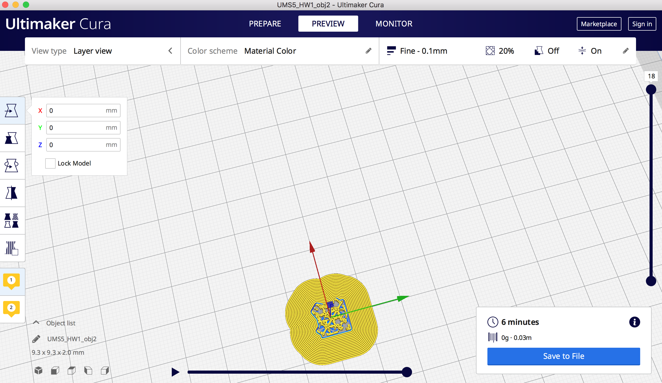Screen dimensions: 662x383
Task: Click the material usage spool icon
Action: pyautogui.click(x=493, y=337)
